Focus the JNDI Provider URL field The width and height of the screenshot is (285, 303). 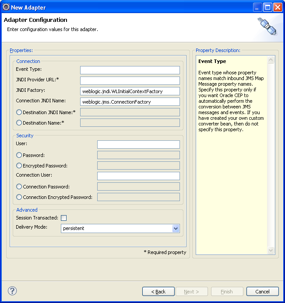130,80
